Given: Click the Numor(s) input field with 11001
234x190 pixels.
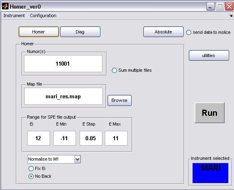Looking at the screenshot, I should coord(63,64).
